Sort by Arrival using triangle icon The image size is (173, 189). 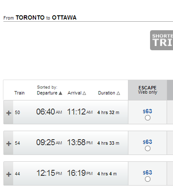(84, 93)
